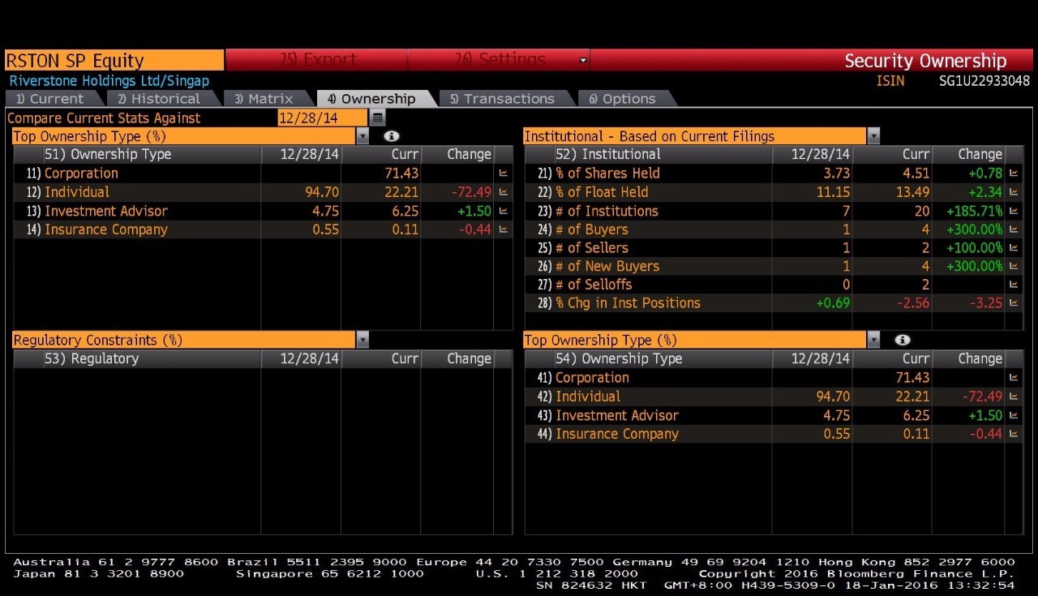Open chart icon for # of Institutions row
1038x596 pixels.
1014,211
